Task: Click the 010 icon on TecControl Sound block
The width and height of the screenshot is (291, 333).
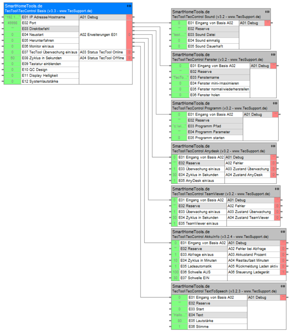Action: pyautogui.click(x=267, y=12)
